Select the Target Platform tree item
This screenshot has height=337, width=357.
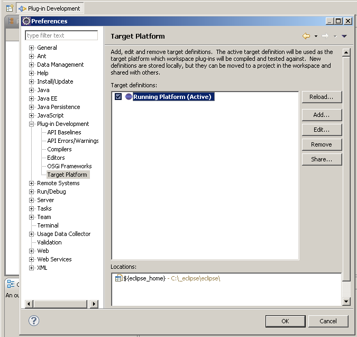(x=67, y=175)
